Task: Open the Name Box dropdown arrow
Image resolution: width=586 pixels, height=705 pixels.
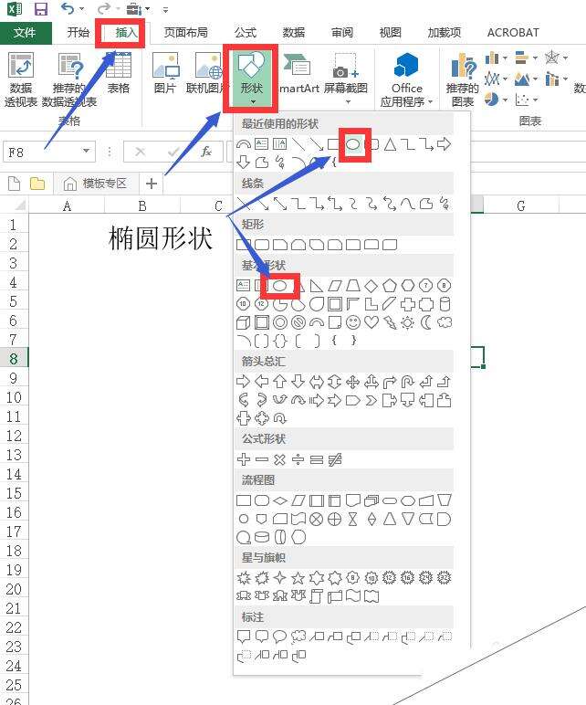Action: pyautogui.click(x=86, y=151)
